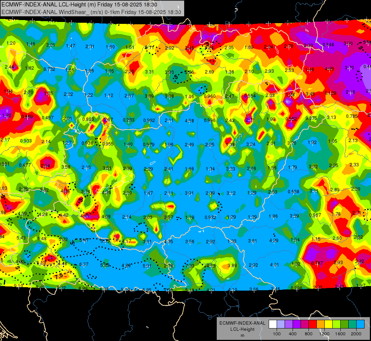
Task: Select the yellow legend swatch
Action: point(329,324)
